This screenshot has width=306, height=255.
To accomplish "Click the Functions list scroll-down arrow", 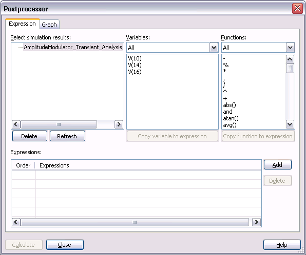I will point(290,124).
